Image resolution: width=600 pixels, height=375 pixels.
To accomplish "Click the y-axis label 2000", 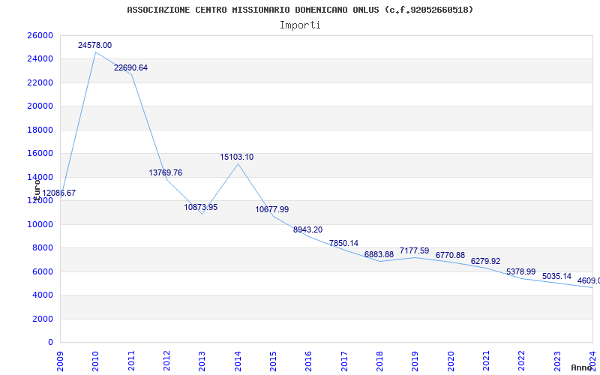I will (x=42, y=319).
